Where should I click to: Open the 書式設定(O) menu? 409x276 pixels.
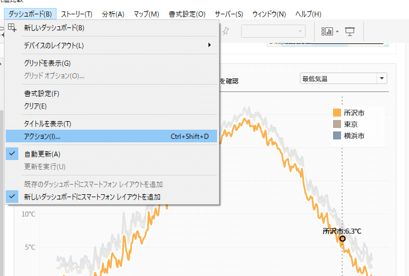click(187, 14)
